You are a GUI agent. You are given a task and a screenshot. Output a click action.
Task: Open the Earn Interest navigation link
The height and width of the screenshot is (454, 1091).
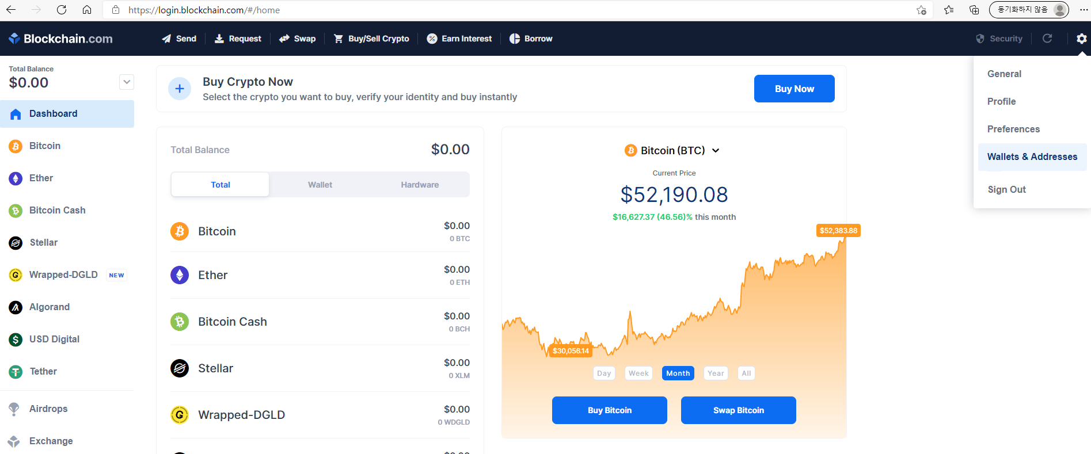(x=459, y=39)
